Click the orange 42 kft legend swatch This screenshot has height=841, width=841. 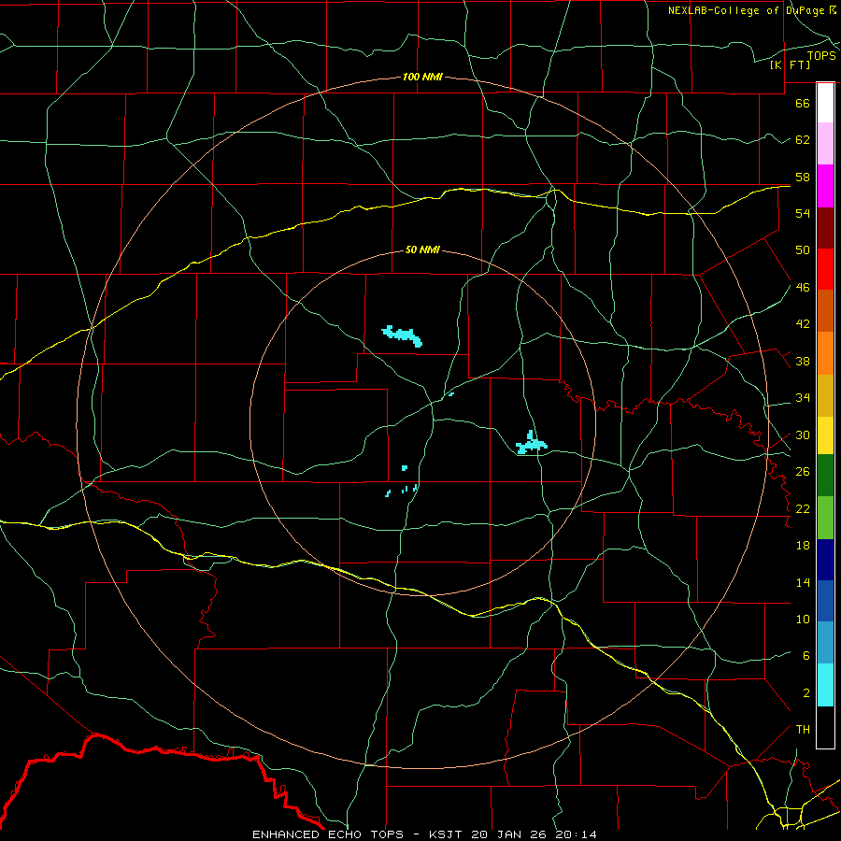pyautogui.click(x=825, y=353)
